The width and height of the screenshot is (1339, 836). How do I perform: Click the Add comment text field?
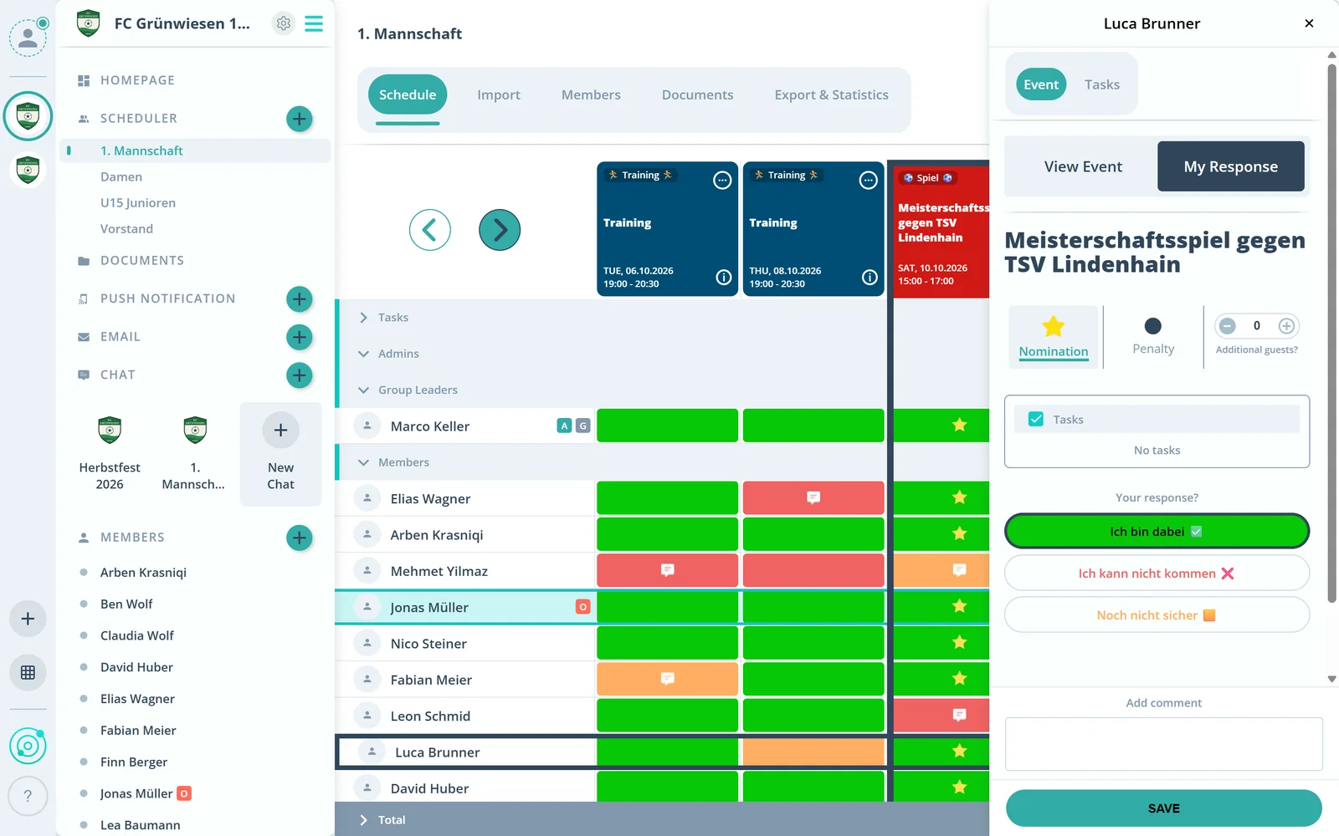point(1163,744)
